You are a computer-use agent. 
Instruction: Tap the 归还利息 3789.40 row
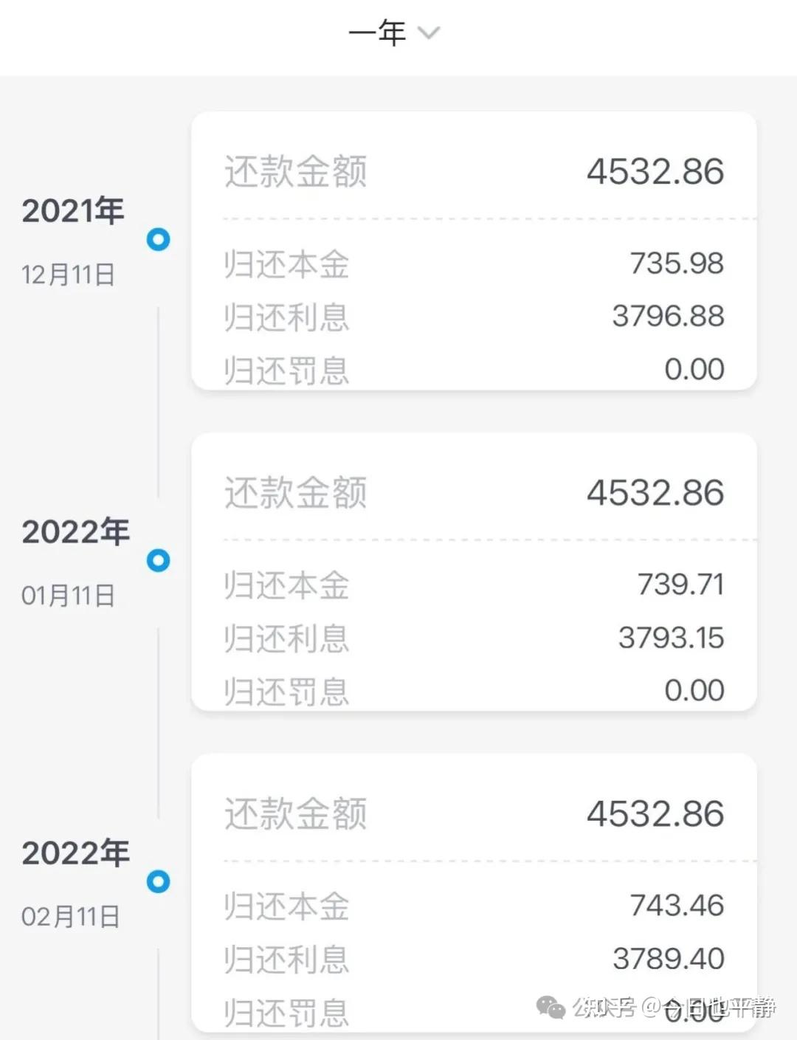474,959
